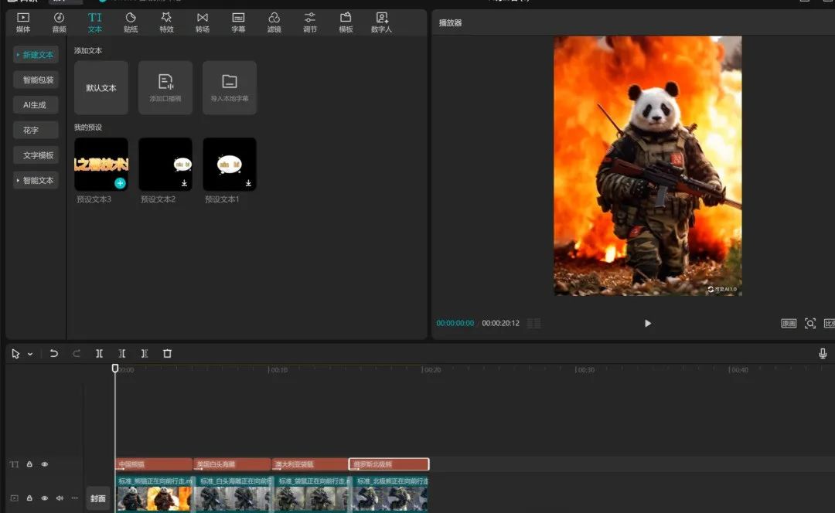Open the 模板 templates tab
The height and width of the screenshot is (513, 835).
click(x=346, y=23)
